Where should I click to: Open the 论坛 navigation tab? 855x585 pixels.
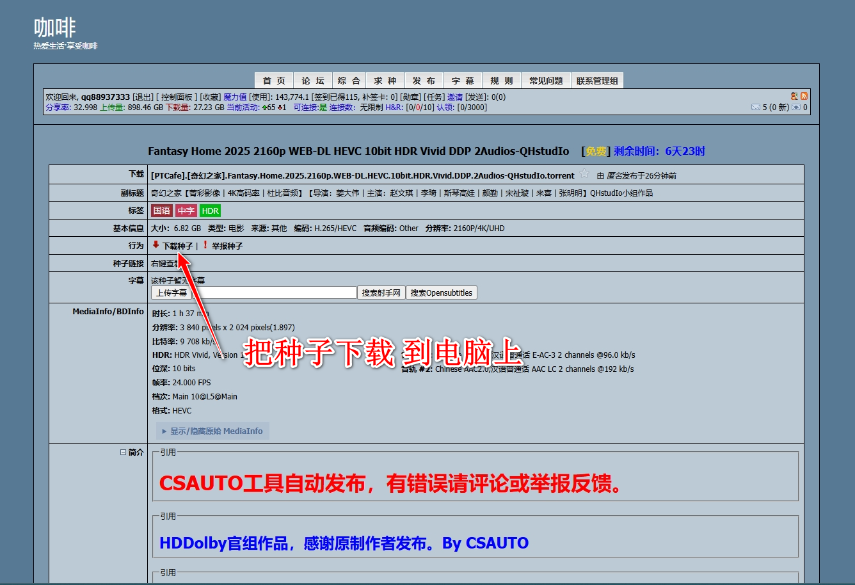click(x=313, y=81)
